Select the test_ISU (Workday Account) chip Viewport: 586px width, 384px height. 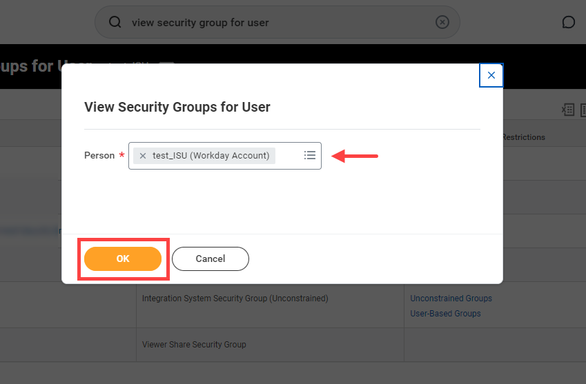pyautogui.click(x=211, y=156)
